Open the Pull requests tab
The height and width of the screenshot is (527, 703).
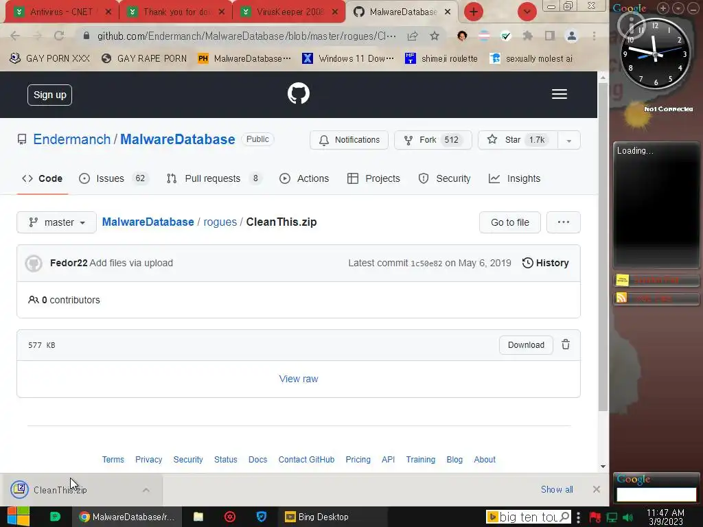pyautogui.click(x=214, y=178)
